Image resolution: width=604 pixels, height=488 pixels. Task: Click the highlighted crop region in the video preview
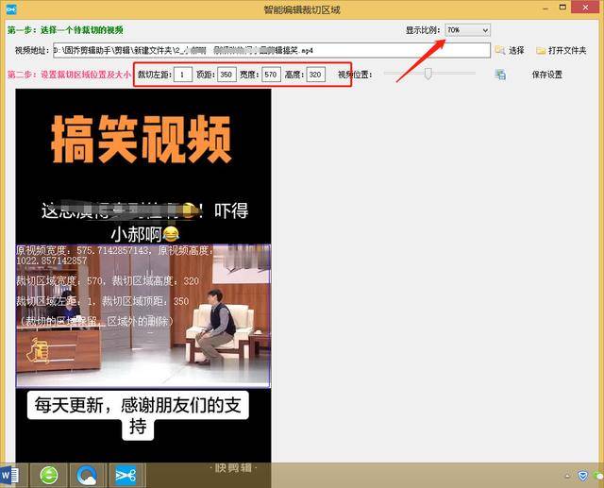[143, 315]
